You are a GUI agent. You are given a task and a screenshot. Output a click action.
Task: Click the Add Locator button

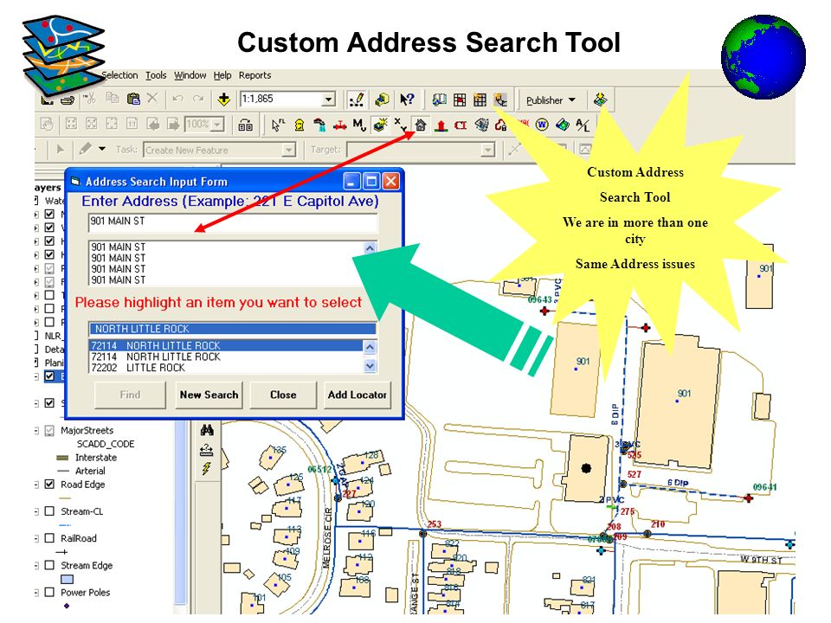358,395
